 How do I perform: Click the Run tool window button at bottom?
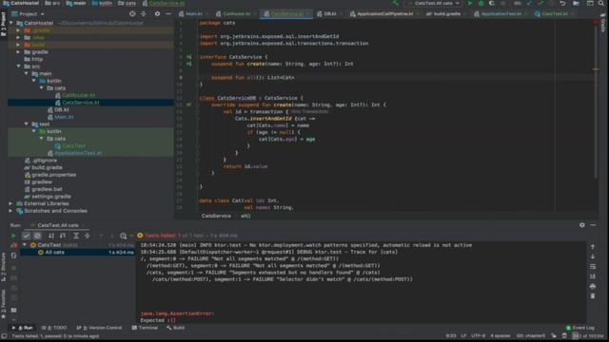23,328
